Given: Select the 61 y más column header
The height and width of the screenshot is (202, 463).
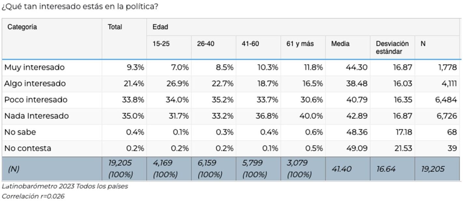Looking at the screenshot, I should pyautogui.click(x=300, y=44).
